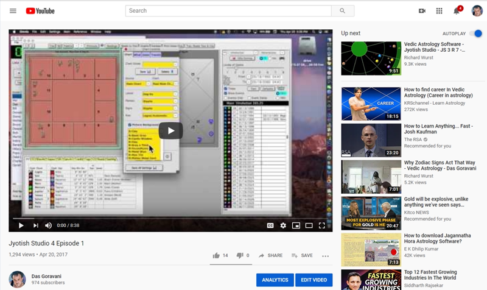Open the user account avatar menu
This screenshot has width=487, height=290.
tap(477, 11)
